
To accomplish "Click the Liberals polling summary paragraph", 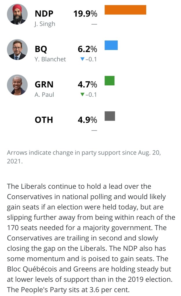I will point(90,238).
